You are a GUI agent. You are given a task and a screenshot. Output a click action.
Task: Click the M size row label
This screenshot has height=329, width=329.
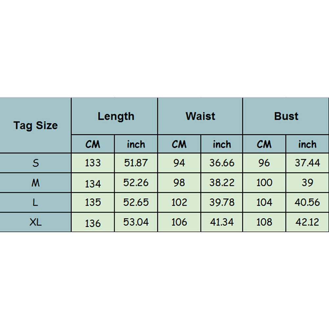pos(35,183)
